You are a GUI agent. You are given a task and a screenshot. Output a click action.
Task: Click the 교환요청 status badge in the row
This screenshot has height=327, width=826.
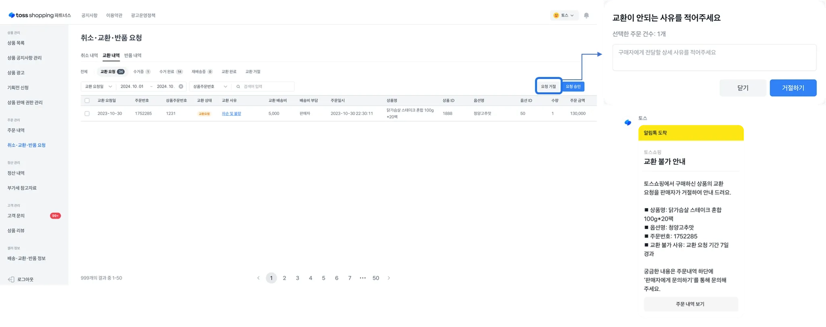[204, 114]
